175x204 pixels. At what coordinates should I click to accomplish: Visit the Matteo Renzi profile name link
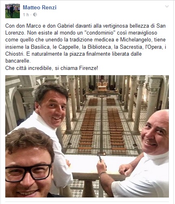[x=39, y=7]
